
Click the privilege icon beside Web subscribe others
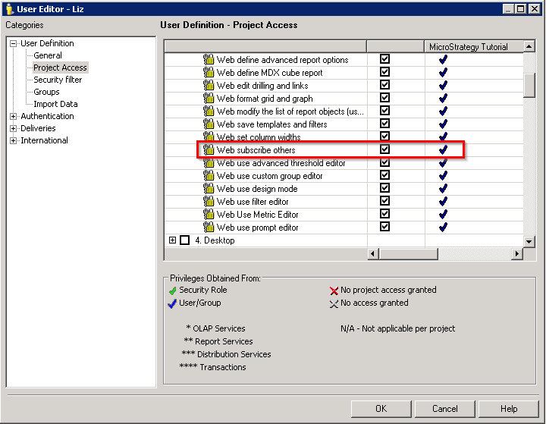(x=209, y=150)
